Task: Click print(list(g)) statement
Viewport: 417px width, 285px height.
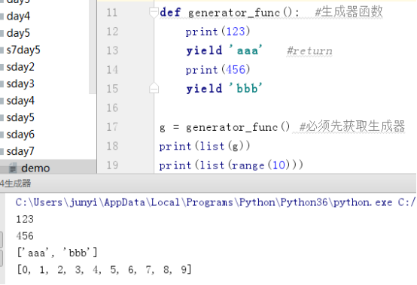Action: coord(205,146)
